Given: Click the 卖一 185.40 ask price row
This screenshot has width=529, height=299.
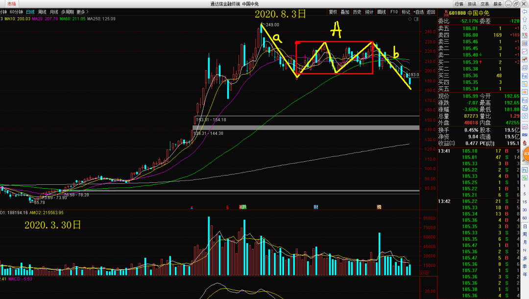Looking at the screenshot, I should click(x=479, y=55).
